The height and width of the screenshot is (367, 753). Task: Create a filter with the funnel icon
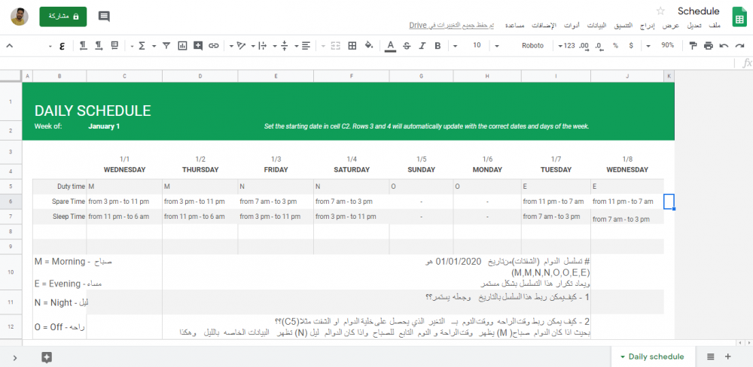coord(166,46)
